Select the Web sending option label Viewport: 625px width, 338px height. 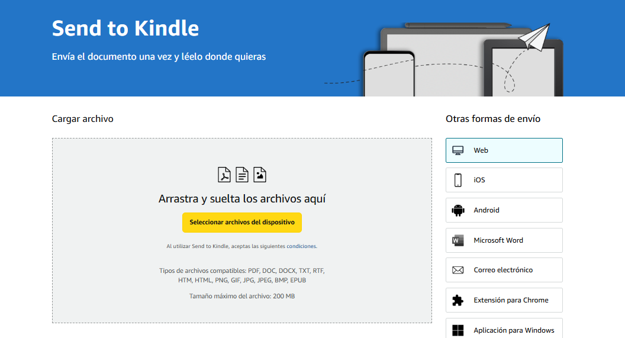(x=481, y=150)
